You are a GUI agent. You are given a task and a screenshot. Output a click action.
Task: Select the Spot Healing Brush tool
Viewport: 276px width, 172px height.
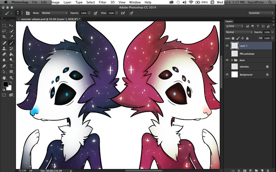(4, 43)
